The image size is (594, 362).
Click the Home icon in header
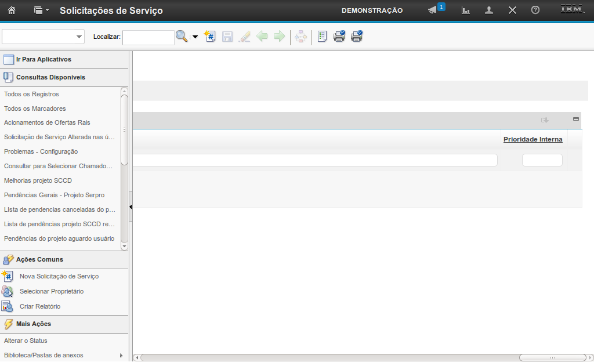click(x=12, y=10)
